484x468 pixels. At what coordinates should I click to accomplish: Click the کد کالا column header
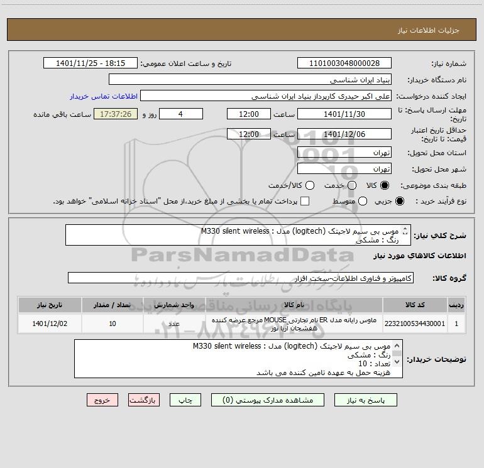(x=415, y=305)
